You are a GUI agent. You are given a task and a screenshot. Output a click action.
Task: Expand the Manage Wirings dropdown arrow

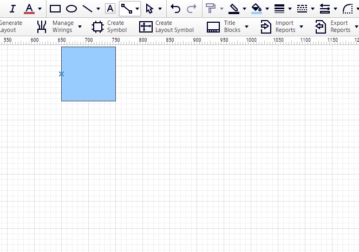pos(80,27)
